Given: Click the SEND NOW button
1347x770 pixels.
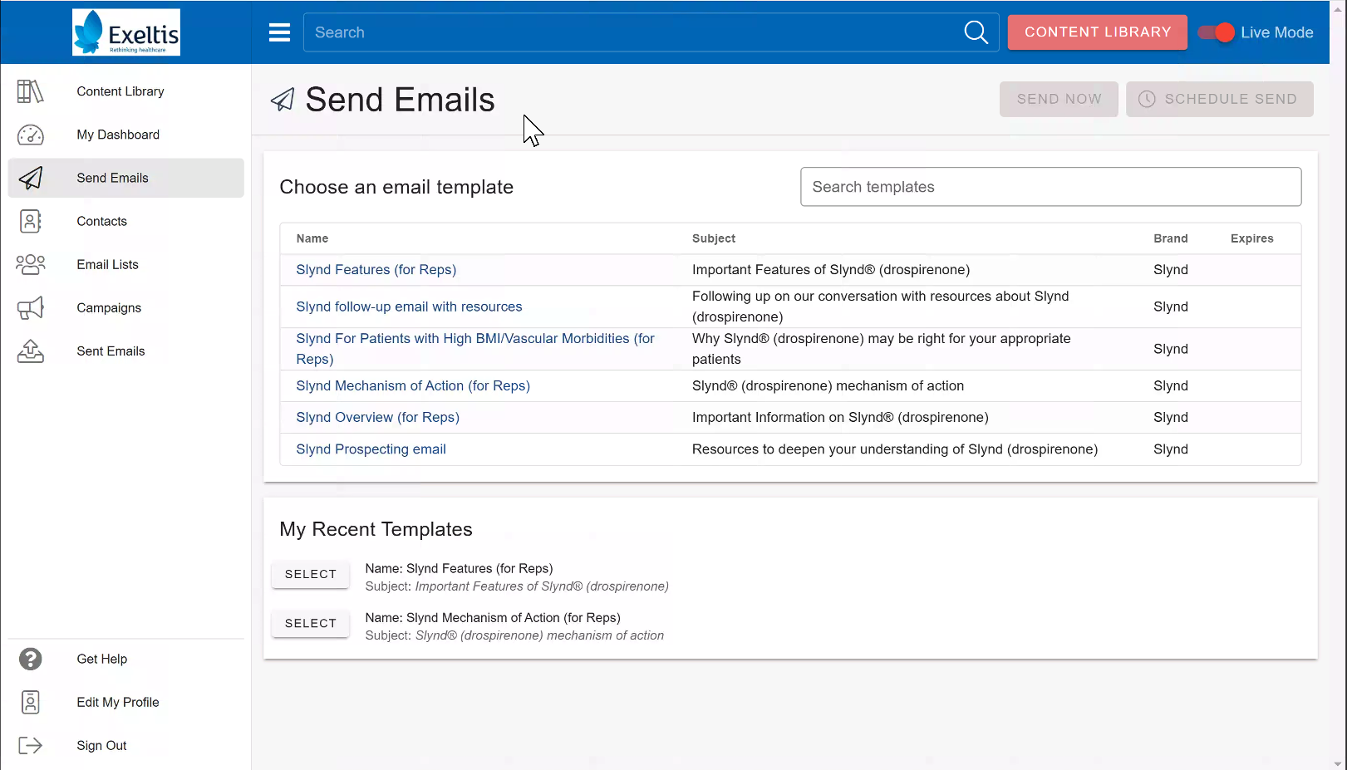Looking at the screenshot, I should pos(1059,99).
